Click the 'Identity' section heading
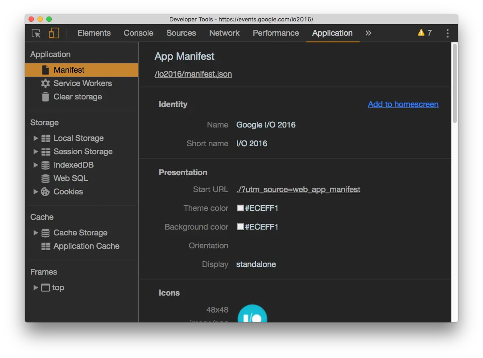The height and width of the screenshot is (358, 483). tap(173, 104)
